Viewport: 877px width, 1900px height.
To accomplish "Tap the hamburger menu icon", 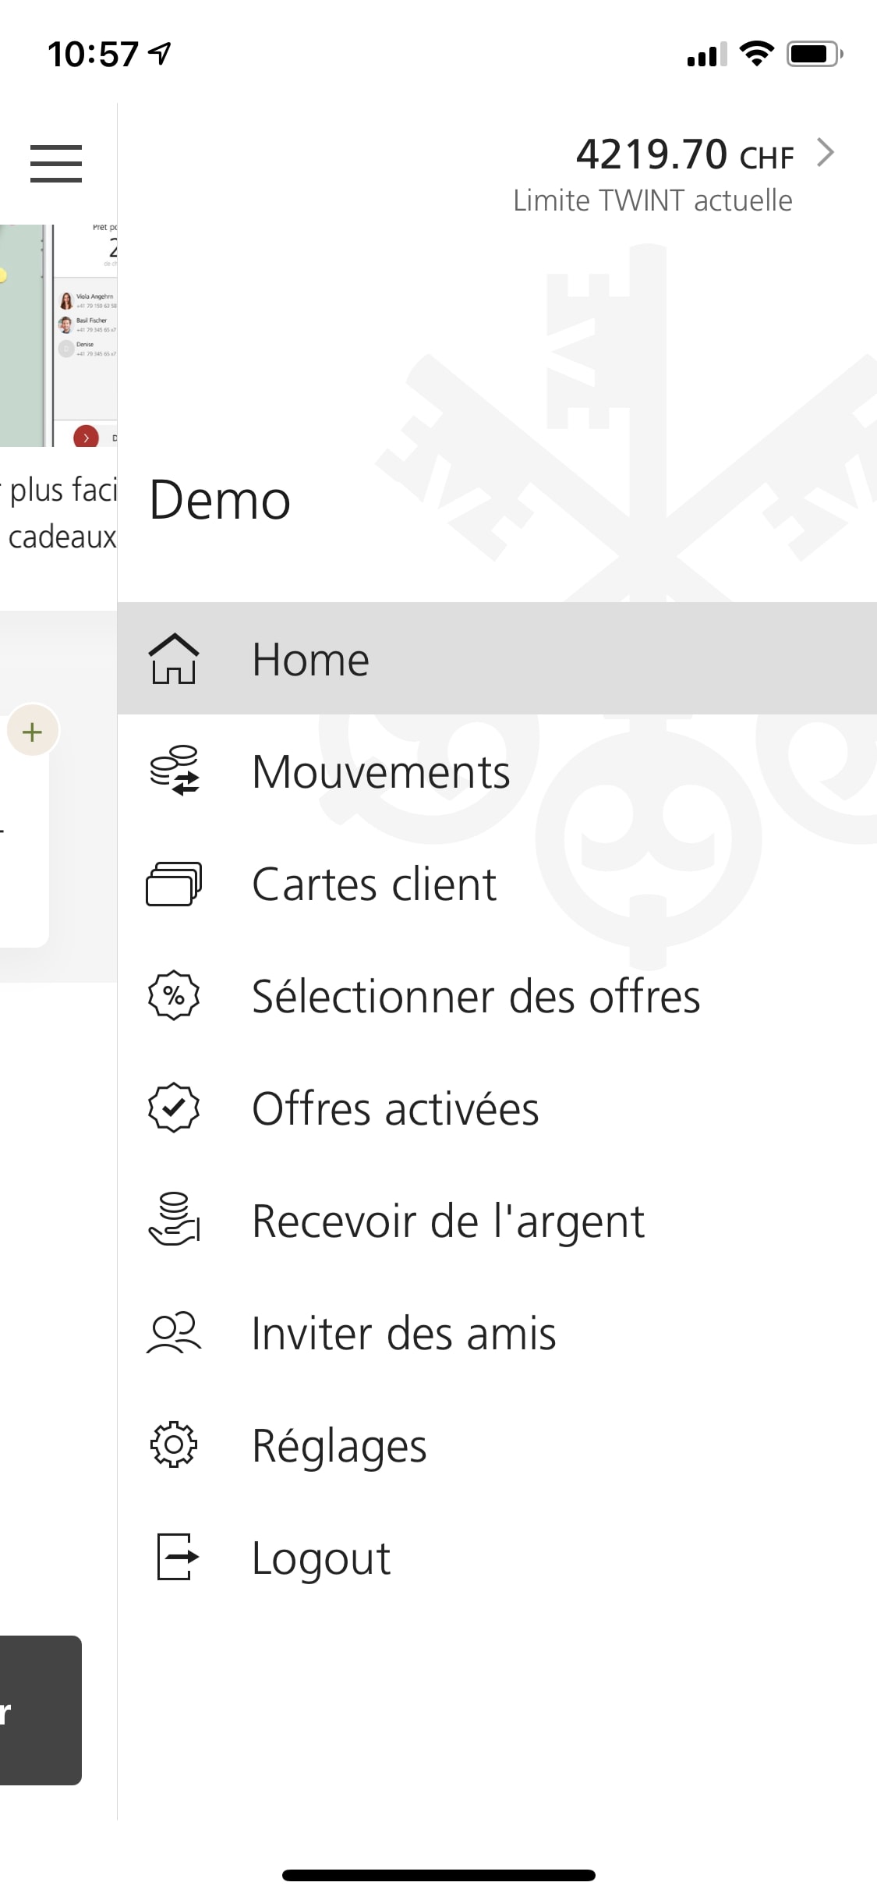I will pos(56,164).
